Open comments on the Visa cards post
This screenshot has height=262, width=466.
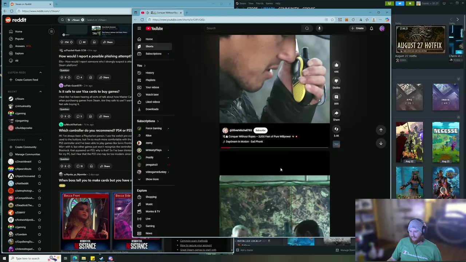(79, 116)
